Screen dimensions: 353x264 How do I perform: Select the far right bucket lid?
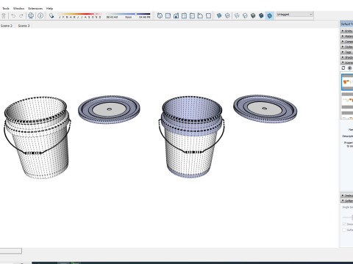pyautogui.click(x=265, y=109)
